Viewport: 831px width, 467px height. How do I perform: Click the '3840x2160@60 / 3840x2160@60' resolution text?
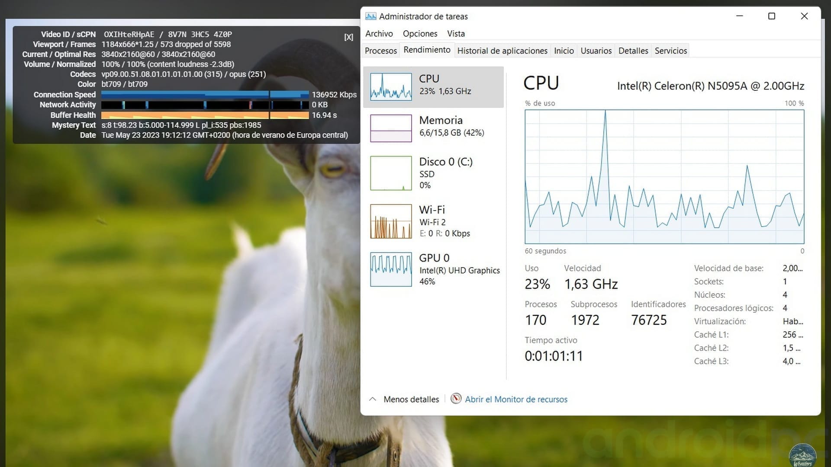tap(158, 54)
